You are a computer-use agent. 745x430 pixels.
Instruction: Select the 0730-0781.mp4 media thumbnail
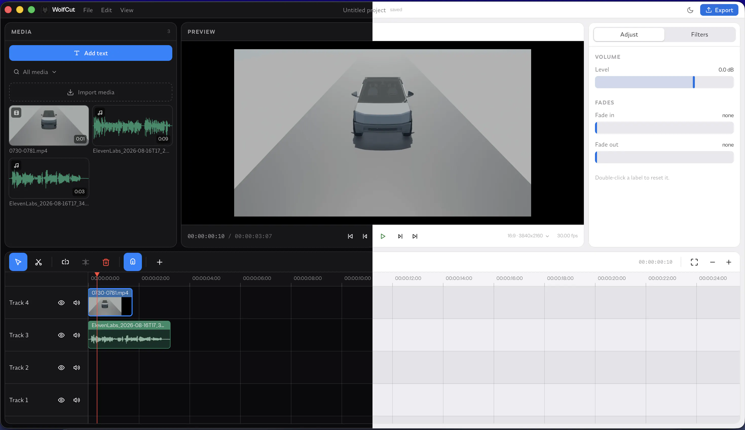click(49, 126)
